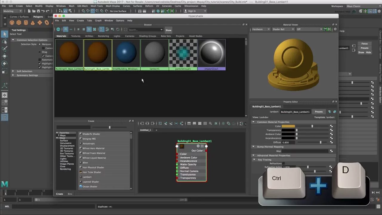This screenshot has width=382, height=215.
Task: Activate the Paint Selection tool in toolbox
Action: tap(4, 49)
